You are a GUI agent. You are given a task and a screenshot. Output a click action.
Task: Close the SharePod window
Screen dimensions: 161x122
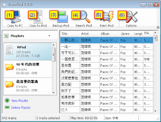tap(156, 5)
